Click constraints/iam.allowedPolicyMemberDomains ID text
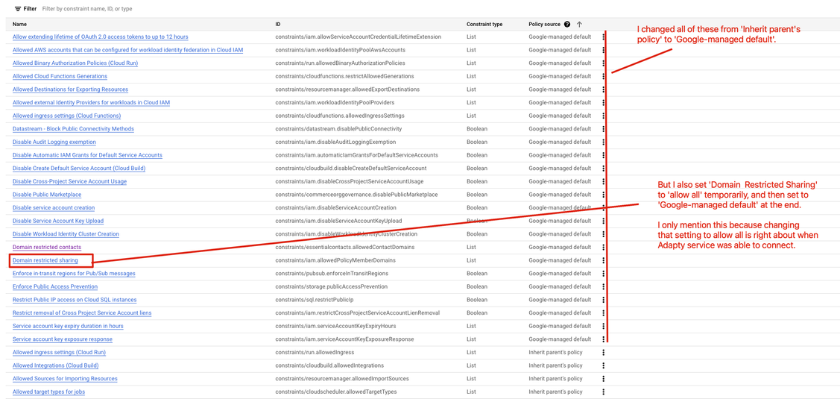Viewport: 840px width, 399px height. (335, 260)
